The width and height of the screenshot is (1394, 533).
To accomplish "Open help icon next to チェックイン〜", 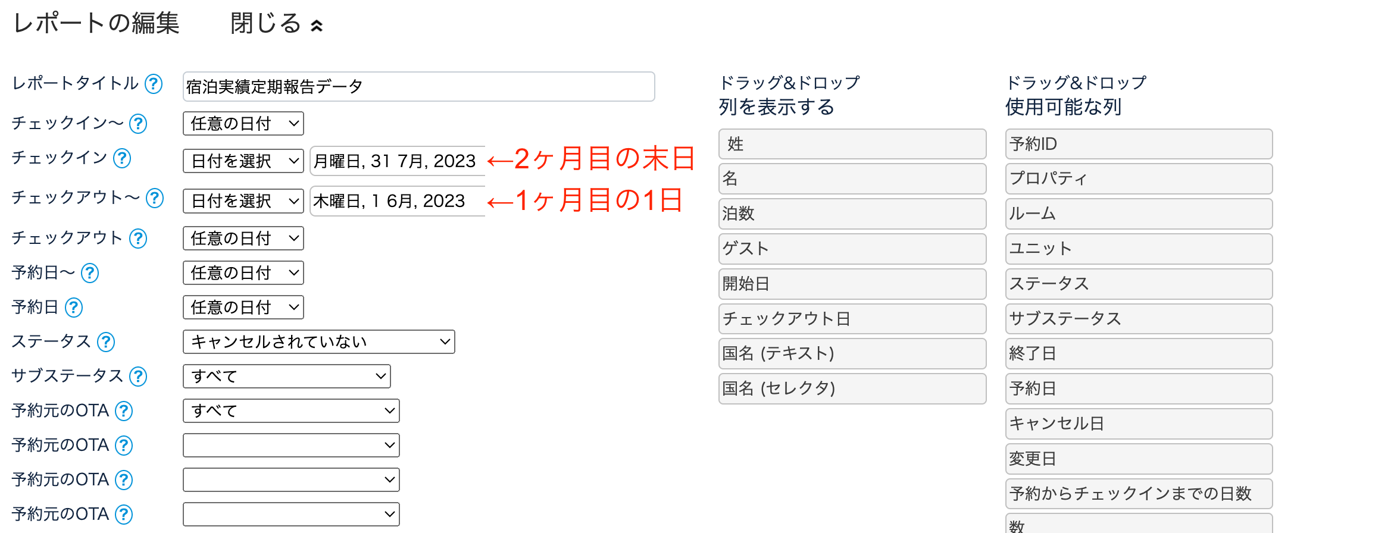I will pos(138,124).
